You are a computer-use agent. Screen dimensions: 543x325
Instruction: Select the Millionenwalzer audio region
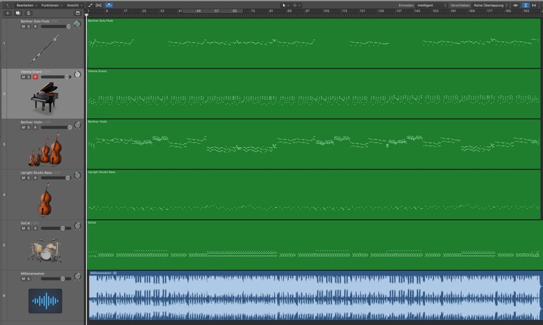tap(314, 296)
